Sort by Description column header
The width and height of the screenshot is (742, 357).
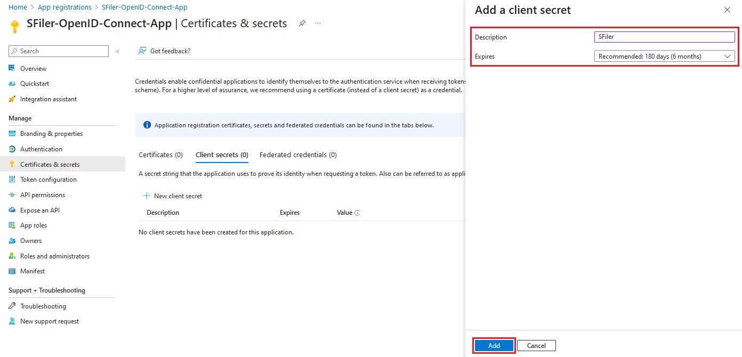pyautogui.click(x=163, y=213)
